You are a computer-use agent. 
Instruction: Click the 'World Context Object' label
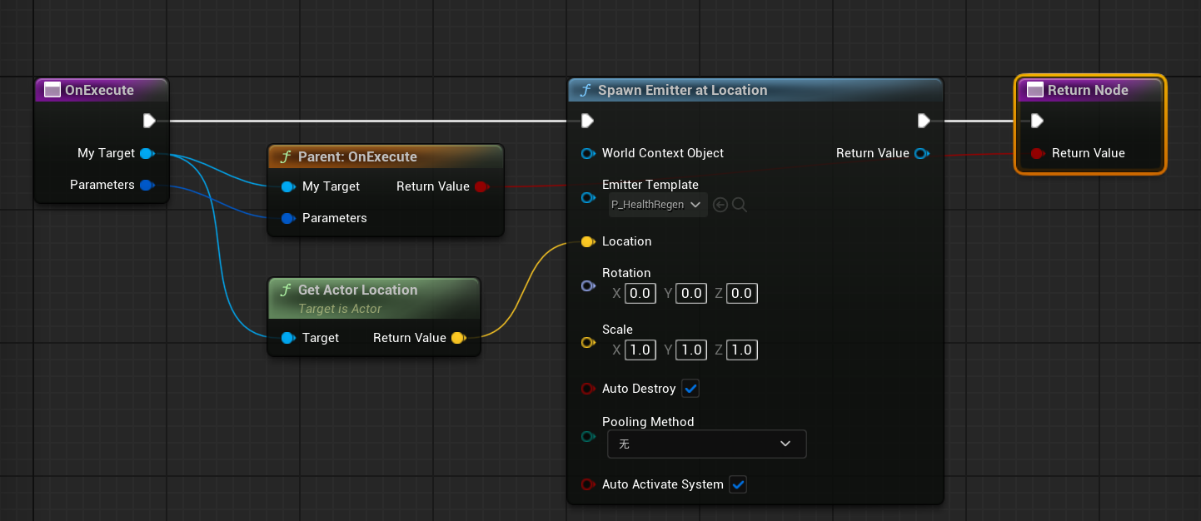pyautogui.click(x=663, y=153)
